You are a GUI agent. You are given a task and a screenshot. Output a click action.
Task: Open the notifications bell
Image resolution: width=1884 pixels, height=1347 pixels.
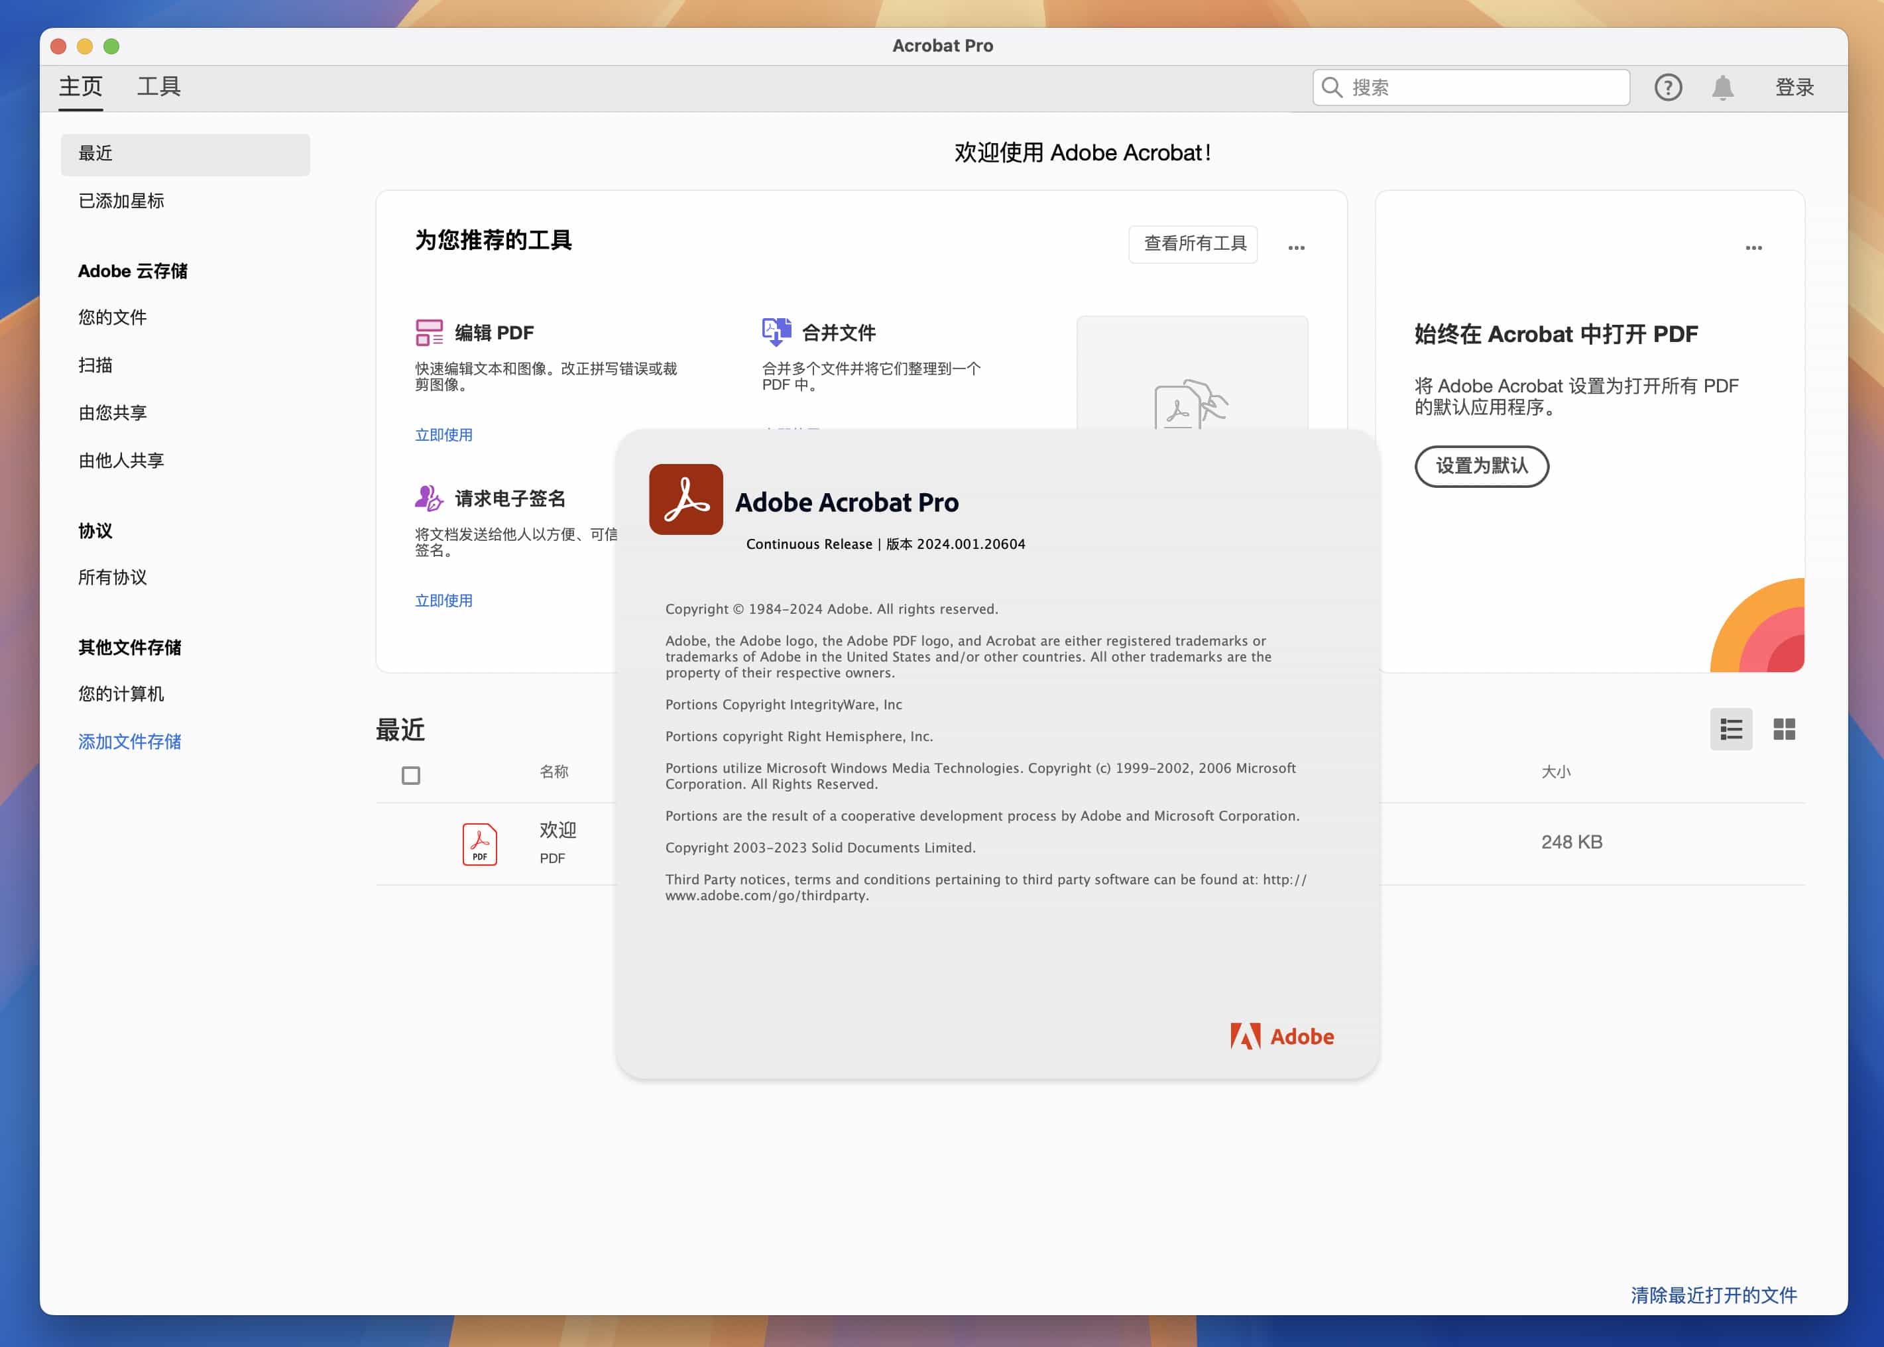1722,87
